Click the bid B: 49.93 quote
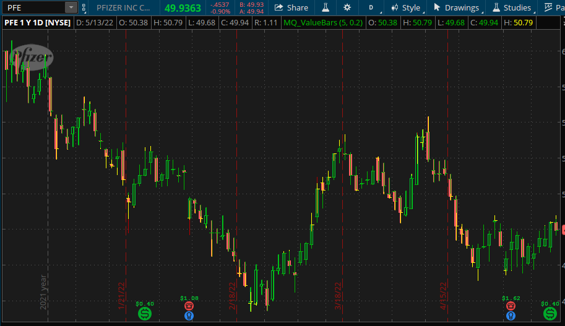565x326 pixels. coord(251,5)
